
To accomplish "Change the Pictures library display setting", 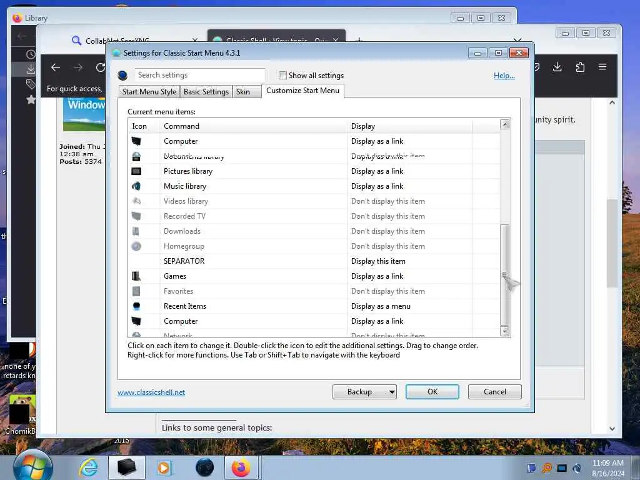I will [377, 171].
